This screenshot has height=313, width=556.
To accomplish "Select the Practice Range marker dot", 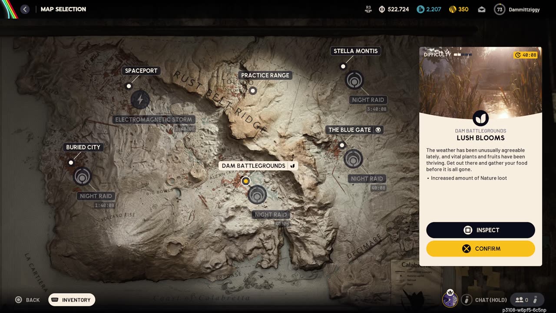I will coord(253,91).
